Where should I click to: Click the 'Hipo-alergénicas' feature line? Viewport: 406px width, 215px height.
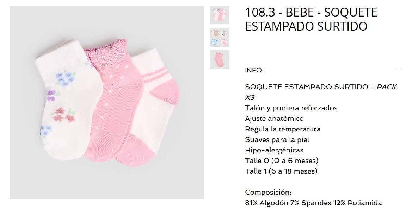(274, 150)
